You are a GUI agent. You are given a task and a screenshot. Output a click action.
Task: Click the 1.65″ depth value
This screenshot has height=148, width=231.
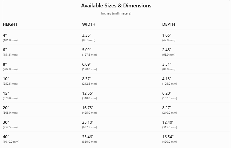click(x=167, y=35)
